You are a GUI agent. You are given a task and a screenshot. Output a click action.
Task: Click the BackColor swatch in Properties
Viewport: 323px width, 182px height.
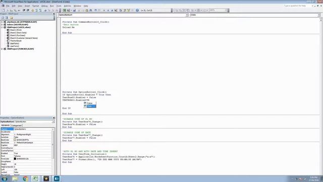(15, 140)
